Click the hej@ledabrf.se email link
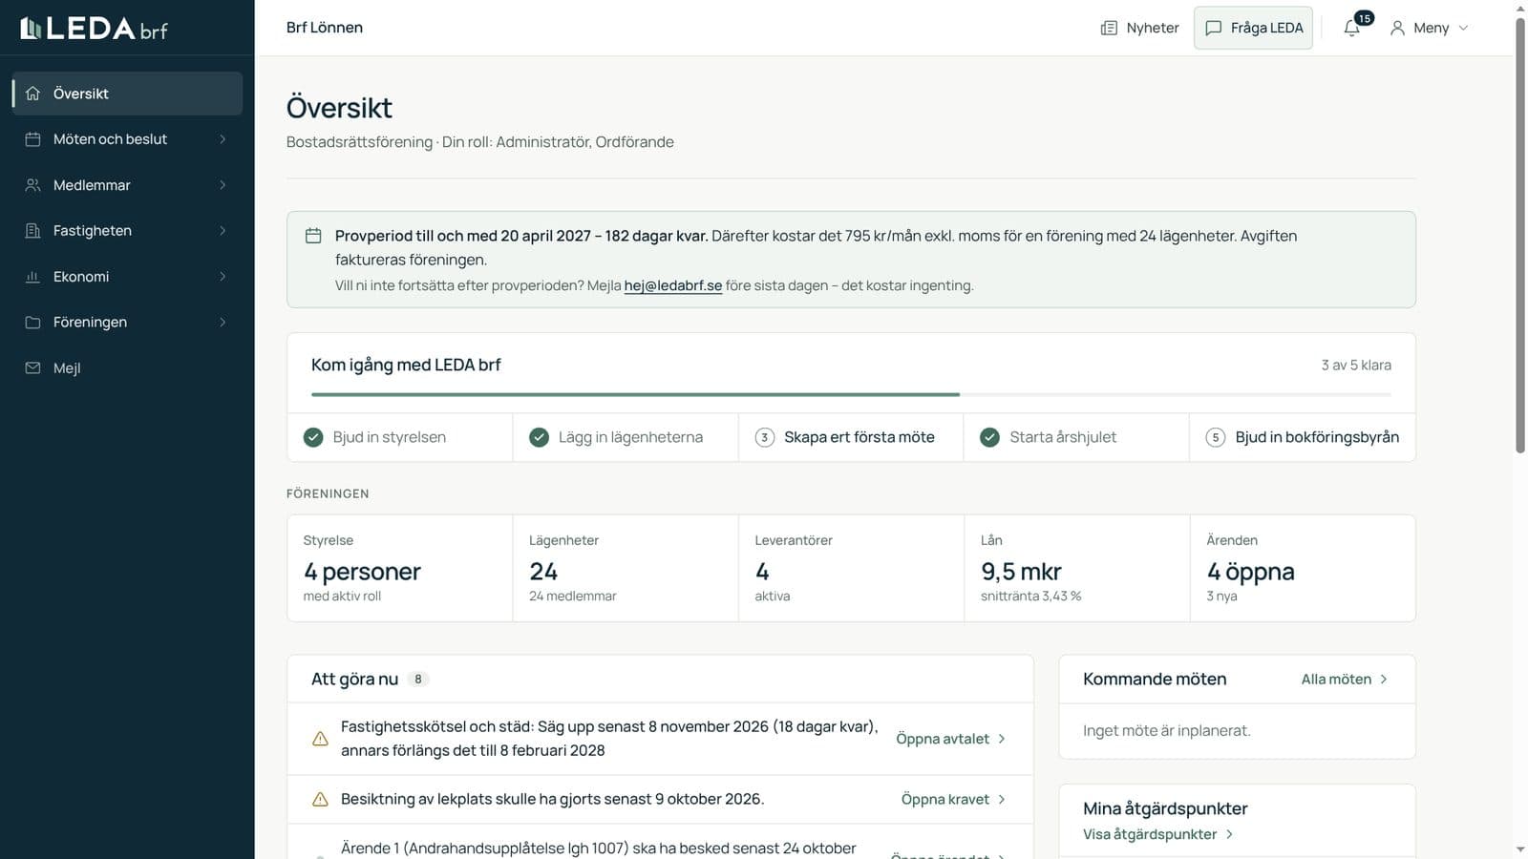The image size is (1528, 859). point(673,285)
